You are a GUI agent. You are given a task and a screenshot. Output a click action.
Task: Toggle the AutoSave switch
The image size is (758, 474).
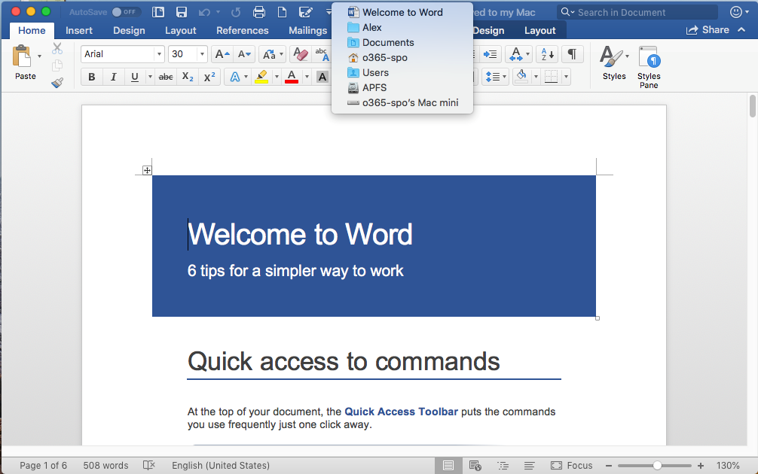tap(126, 12)
